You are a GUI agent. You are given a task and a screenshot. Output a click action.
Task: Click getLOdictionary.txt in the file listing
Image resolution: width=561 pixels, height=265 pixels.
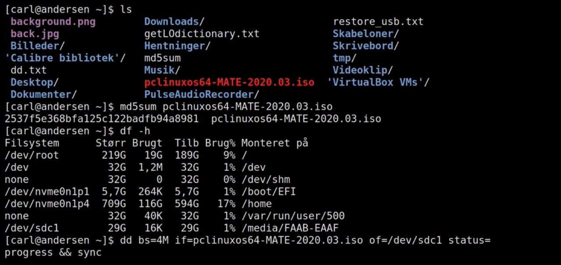coord(202,34)
